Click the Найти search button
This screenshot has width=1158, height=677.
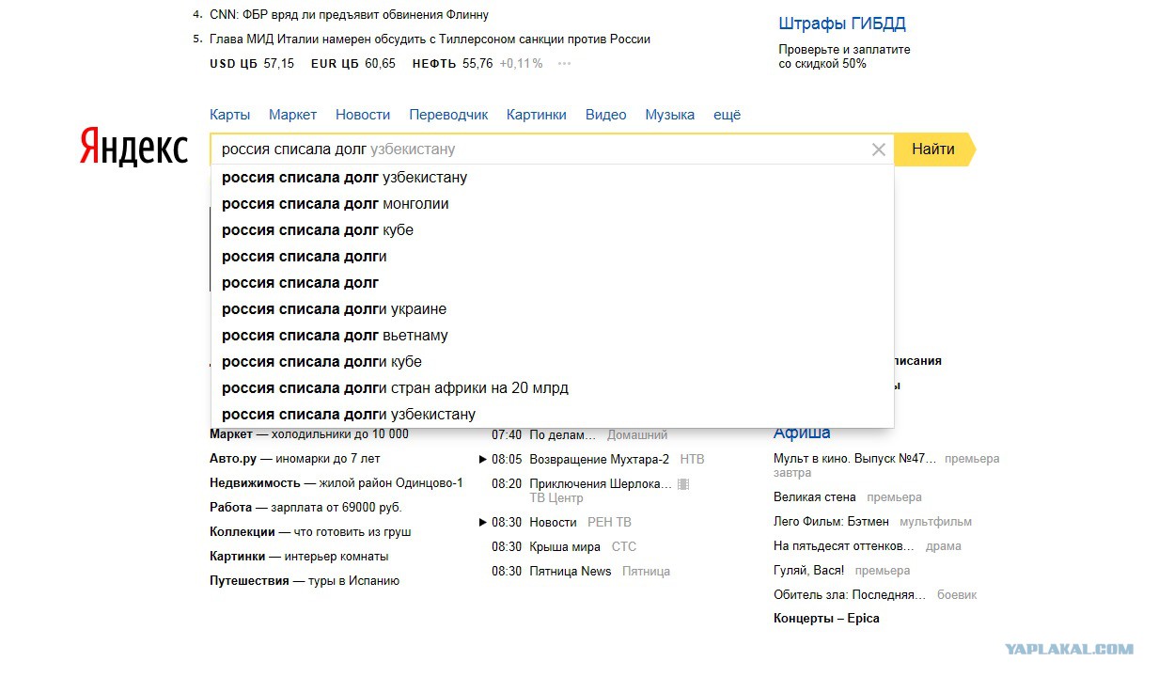tap(933, 150)
